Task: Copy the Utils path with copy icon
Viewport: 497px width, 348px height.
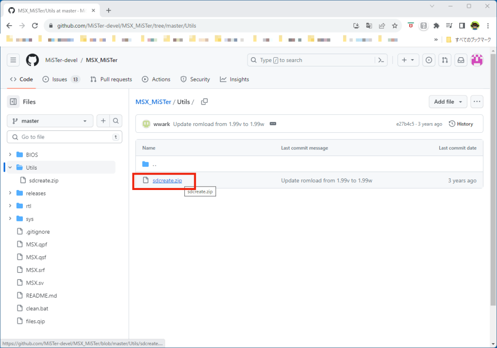Action: (204, 102)
